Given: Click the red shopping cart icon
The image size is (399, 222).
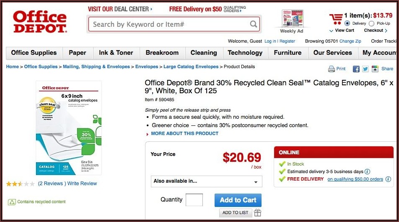Looking at the screenshot, I should click(x=336, y=19).
